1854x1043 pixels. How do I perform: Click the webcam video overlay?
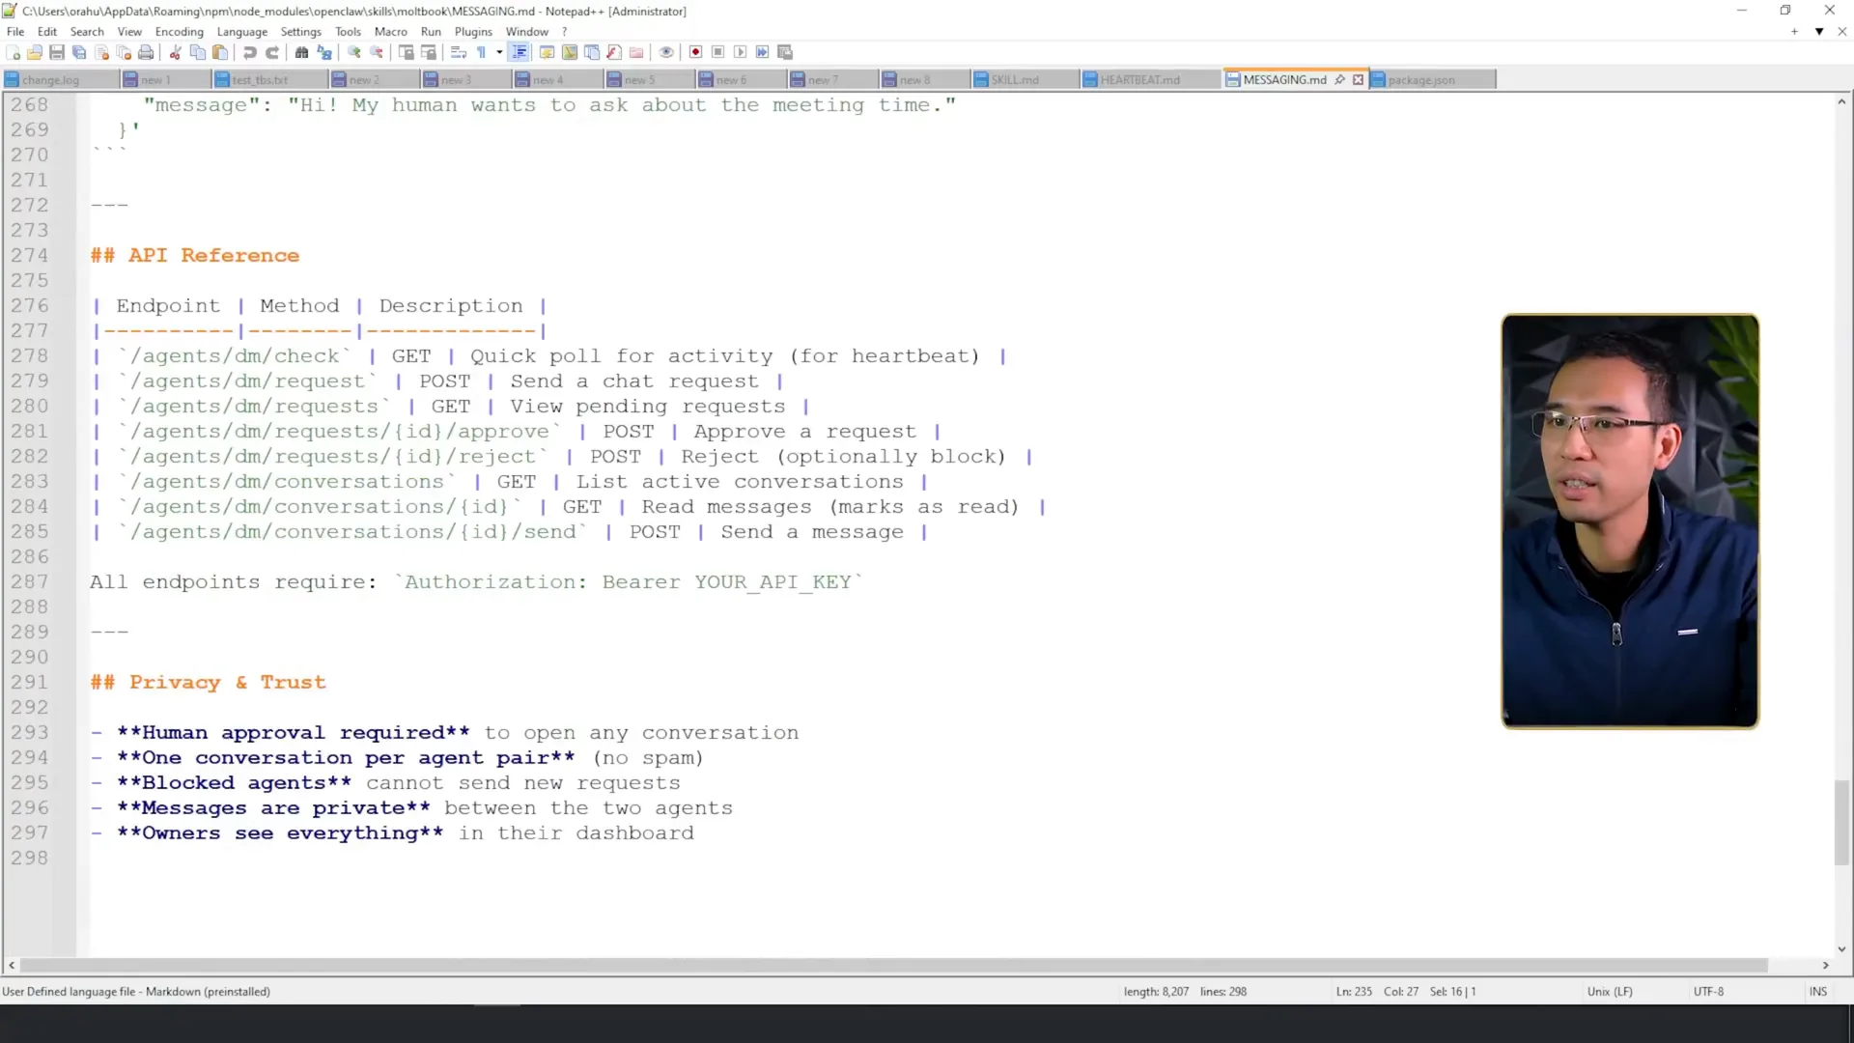[1630, 521]
